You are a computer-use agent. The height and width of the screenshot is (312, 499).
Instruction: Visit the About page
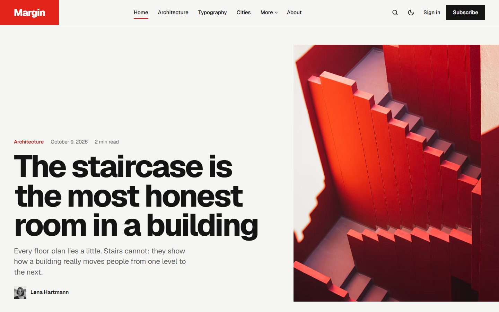click(294, 12)
